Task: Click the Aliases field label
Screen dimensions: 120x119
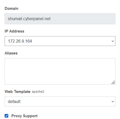Action: 11,53
